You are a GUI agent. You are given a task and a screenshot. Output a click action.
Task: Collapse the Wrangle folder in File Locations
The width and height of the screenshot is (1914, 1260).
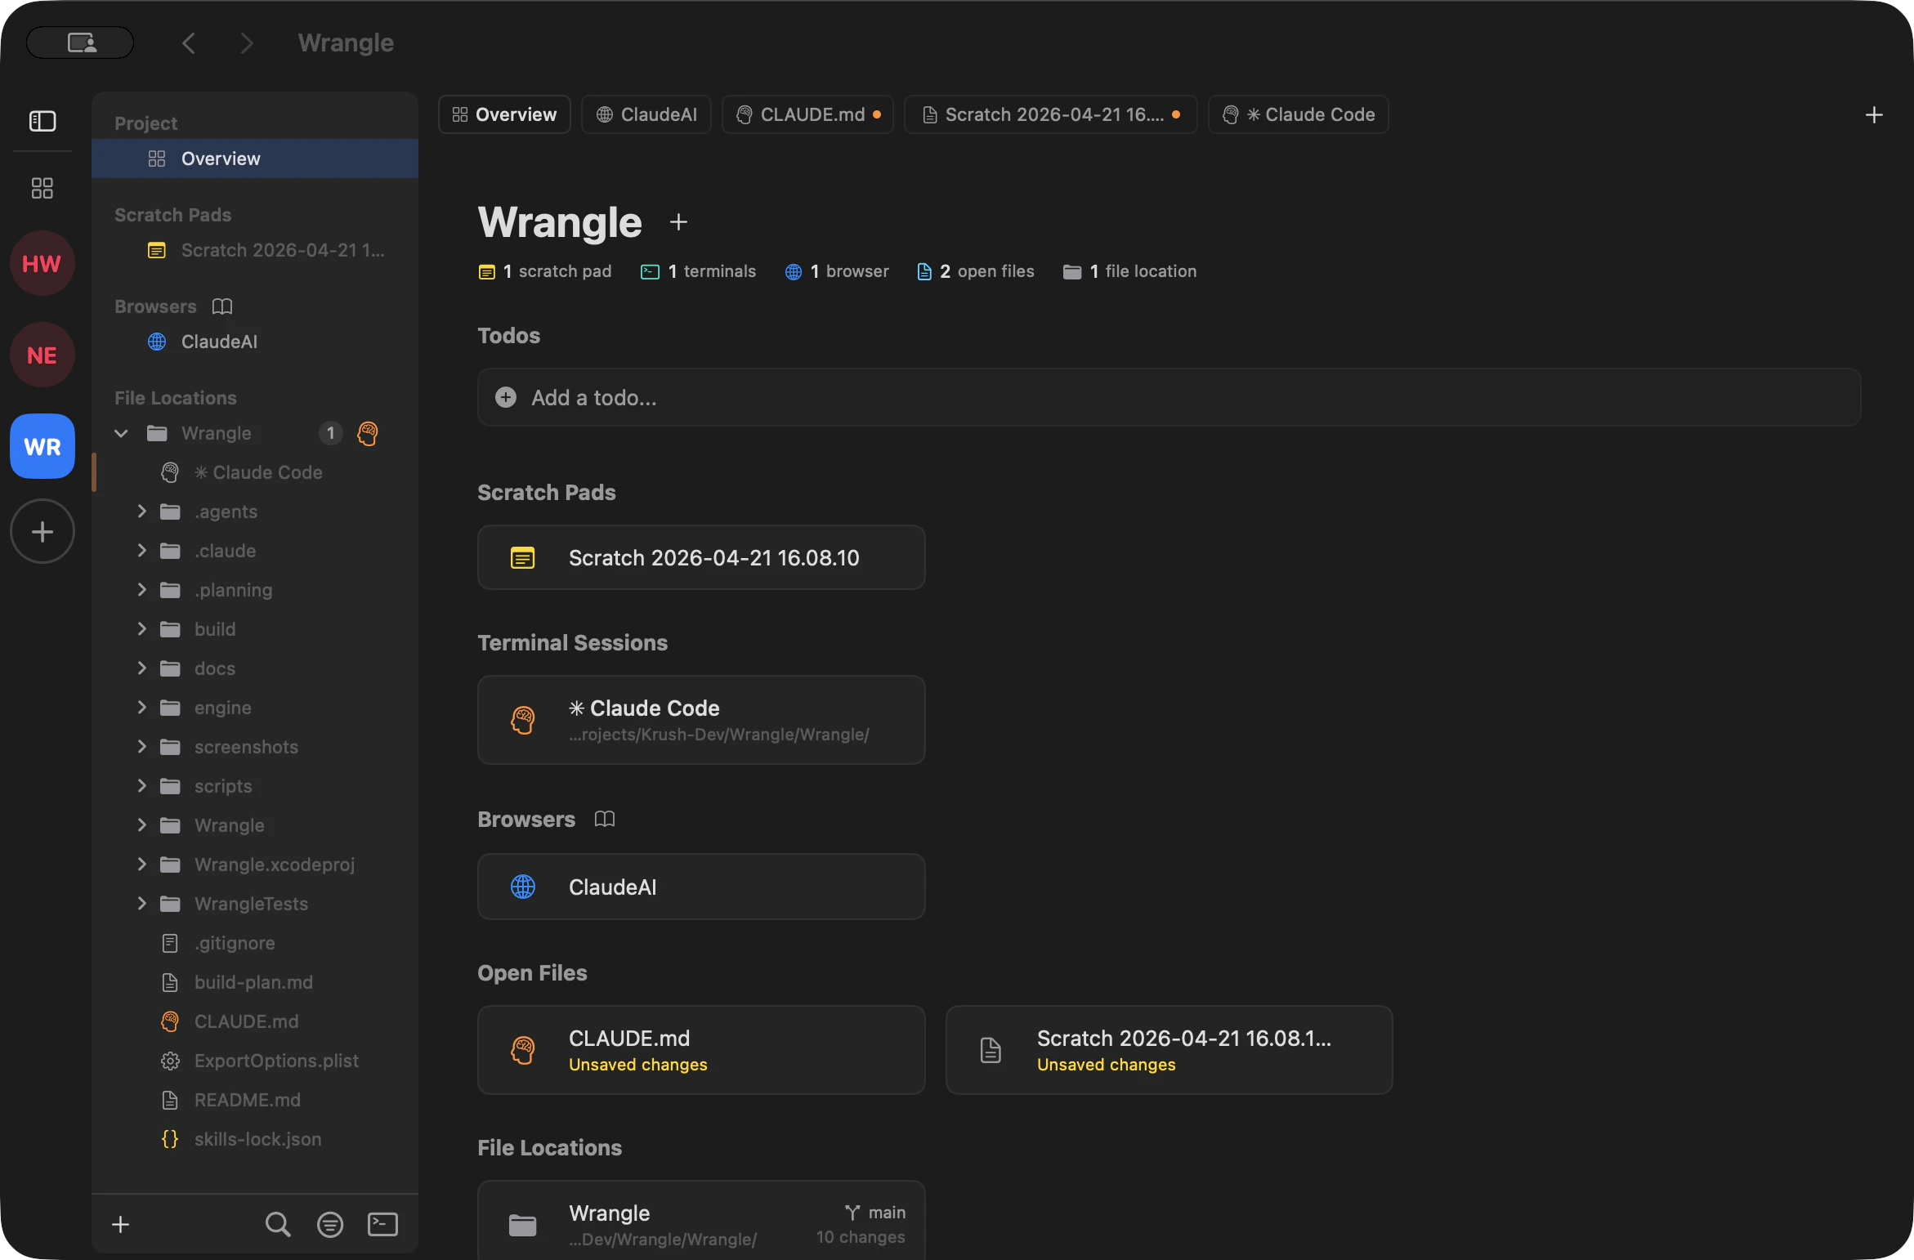pos(120,433)
